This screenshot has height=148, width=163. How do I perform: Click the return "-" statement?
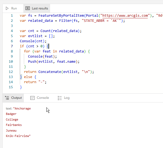tap(35, 82)
